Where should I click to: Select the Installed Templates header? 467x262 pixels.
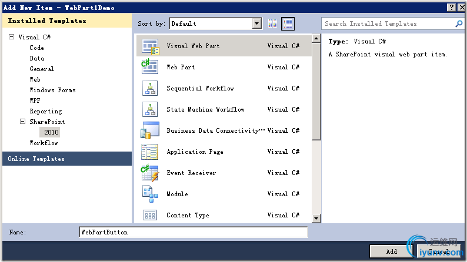[x=67, y=21]
